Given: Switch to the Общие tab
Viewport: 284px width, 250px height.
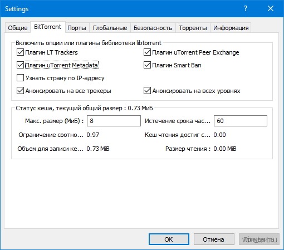Looking at the screenshot, I should 18,28.
